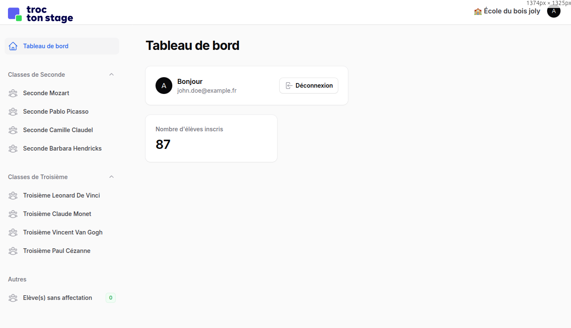The image size is (571, 328).
Task: Click the troc ton stage logo
Action: pyautogui.click(x=40, y=14)
